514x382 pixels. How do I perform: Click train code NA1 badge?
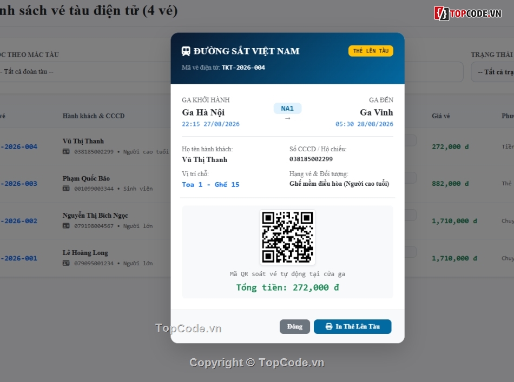click(287, 109)
